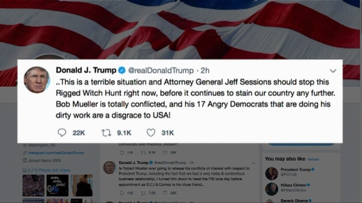Click the blue verified badge beside Donald J. Trump
Image resolution: width=362 pixels, height=203 pixels.
click(122, 70)
